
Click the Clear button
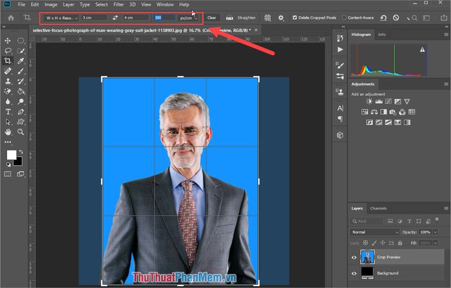coord(212,18)
